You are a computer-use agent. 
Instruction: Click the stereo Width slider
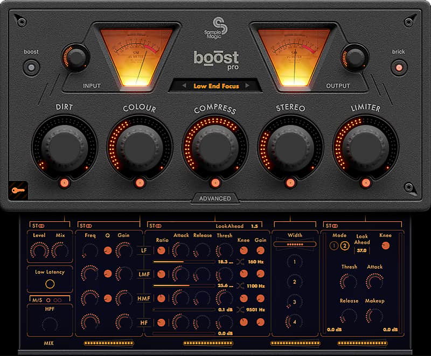(x=295, y=244)
